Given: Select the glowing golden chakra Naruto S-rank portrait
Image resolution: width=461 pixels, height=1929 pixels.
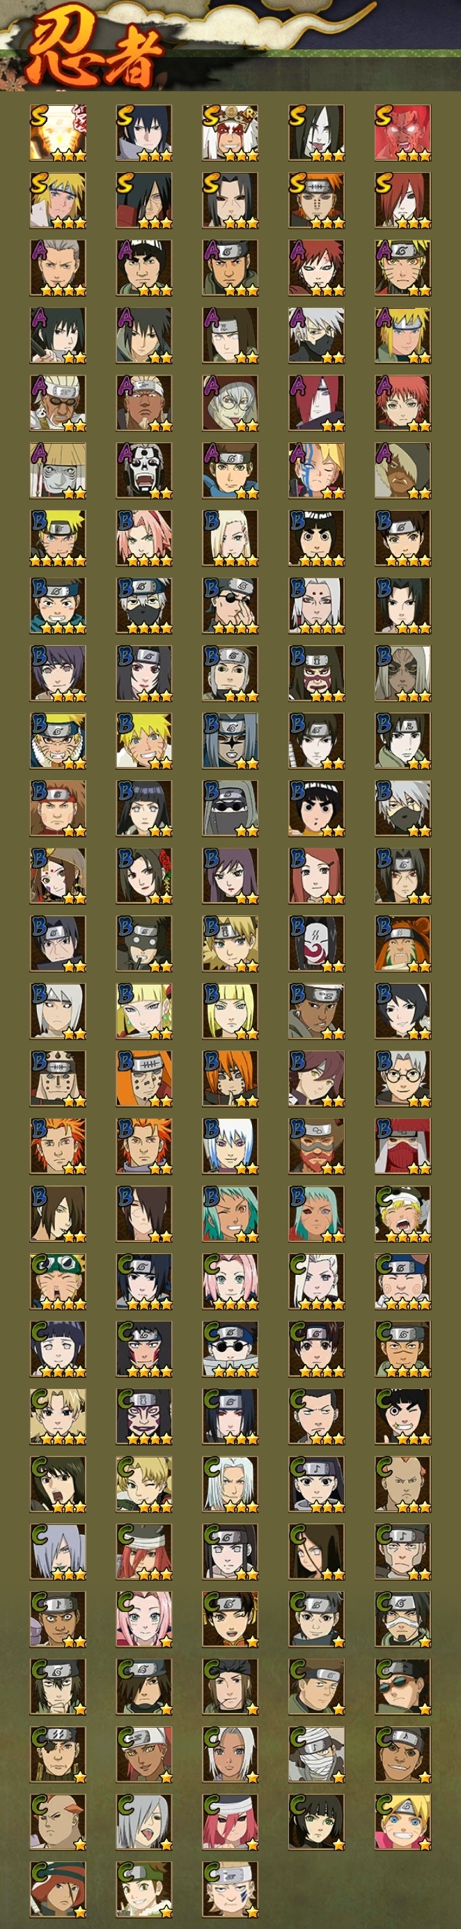Looking at the screenshot, I should (x=58, y=133).
